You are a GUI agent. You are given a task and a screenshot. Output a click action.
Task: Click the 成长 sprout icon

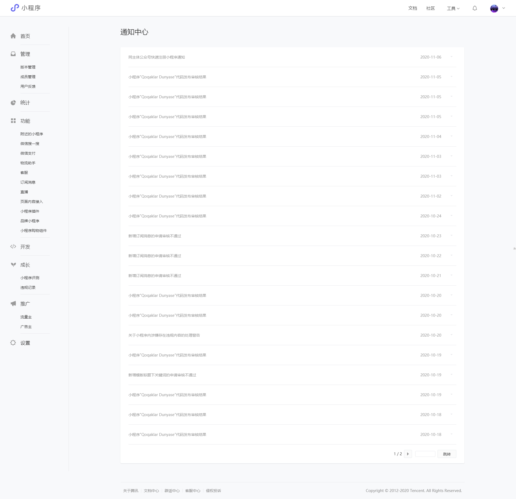click(x=13, y=265)
